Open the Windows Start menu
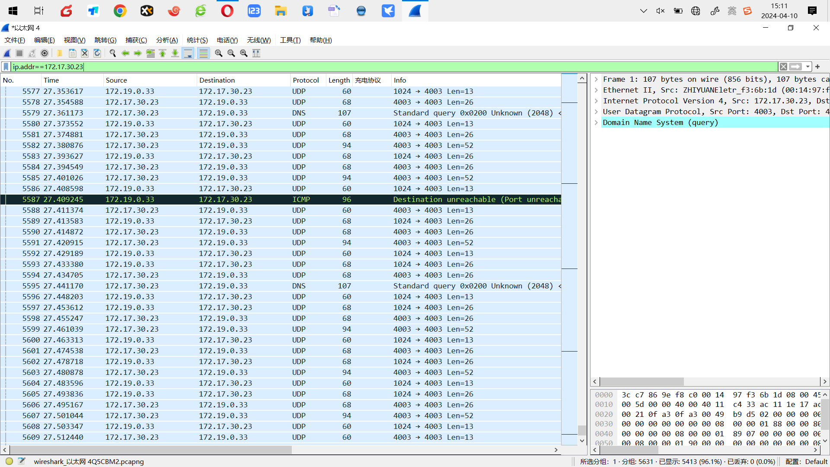The image size is (830, 467). (x=13, y=11)
